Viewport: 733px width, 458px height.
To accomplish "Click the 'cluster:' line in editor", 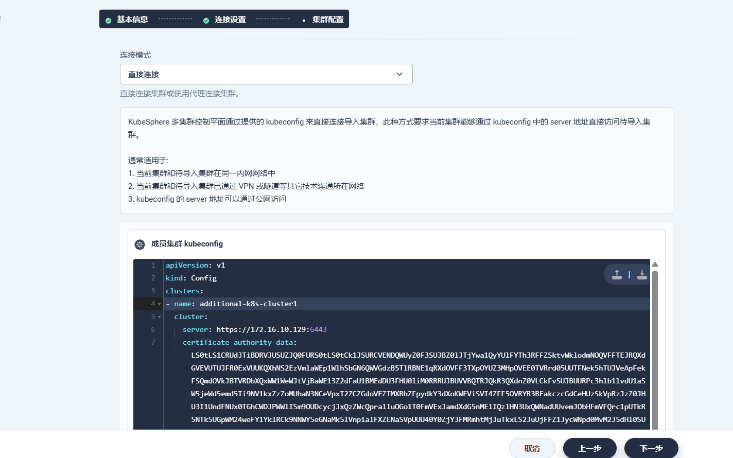I will pyautogui.click(x=191, y=316).
